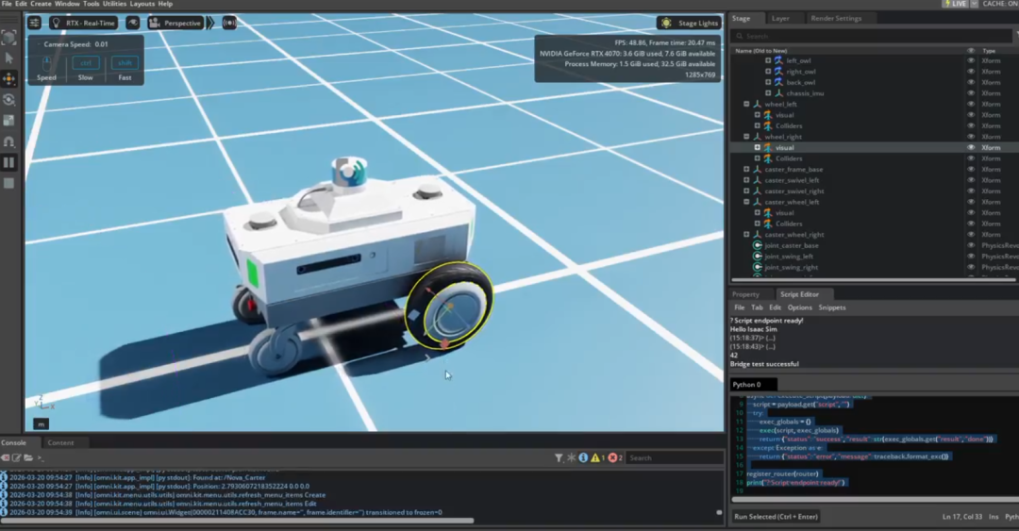
Task: Open the viewport visibility eye menu
Action: (x=133, y=23)
